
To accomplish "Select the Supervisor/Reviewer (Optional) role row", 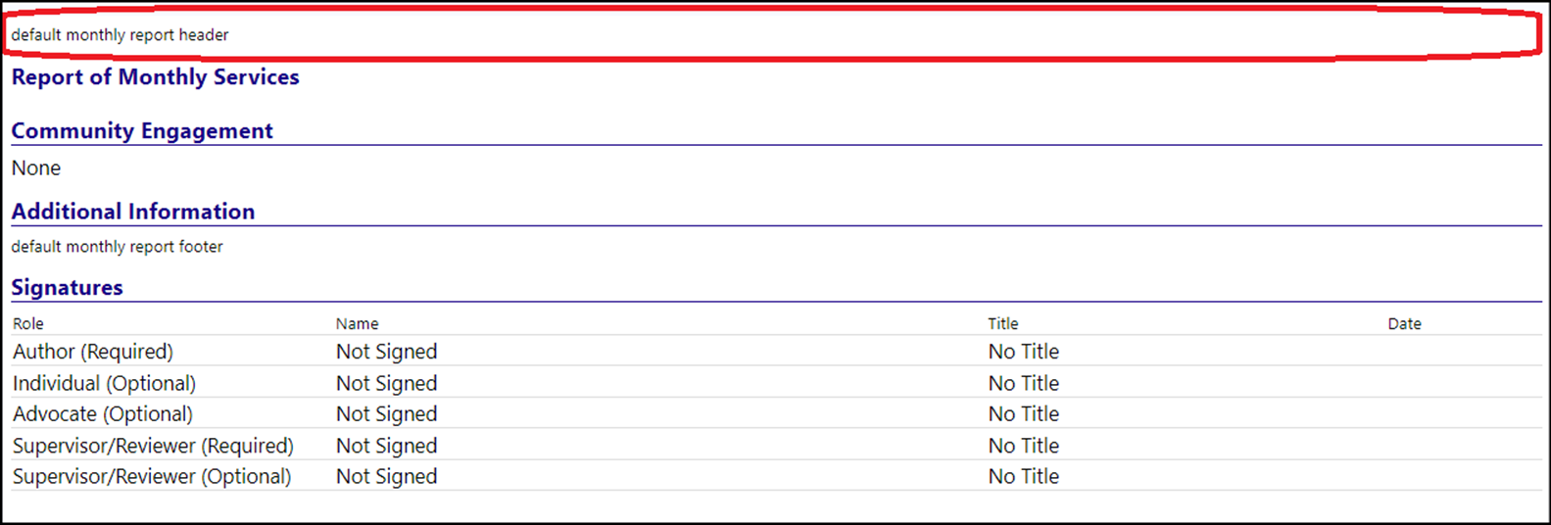I will (776, 477).
